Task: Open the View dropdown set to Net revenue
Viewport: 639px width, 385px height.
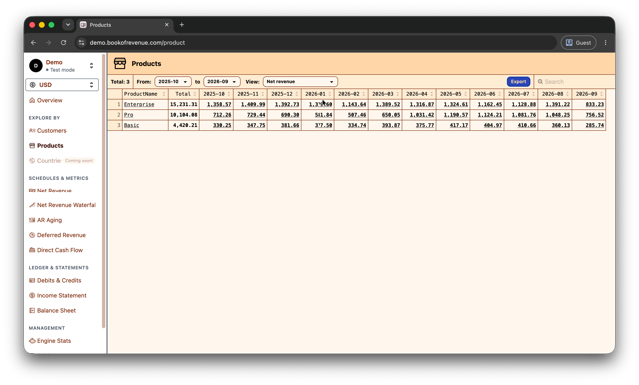Action: (300, 82)
